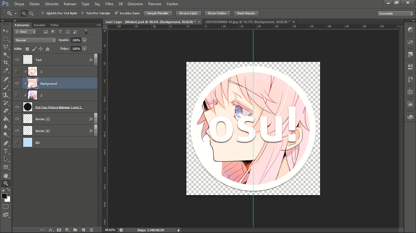Screen dimensions: 416x233
Task: Select the Eyedropper tool
Action: pos(6,70)
